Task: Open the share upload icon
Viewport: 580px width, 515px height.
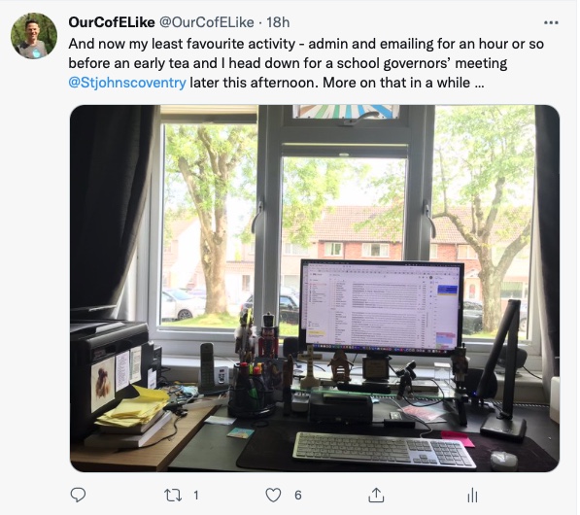Action: 376,495
